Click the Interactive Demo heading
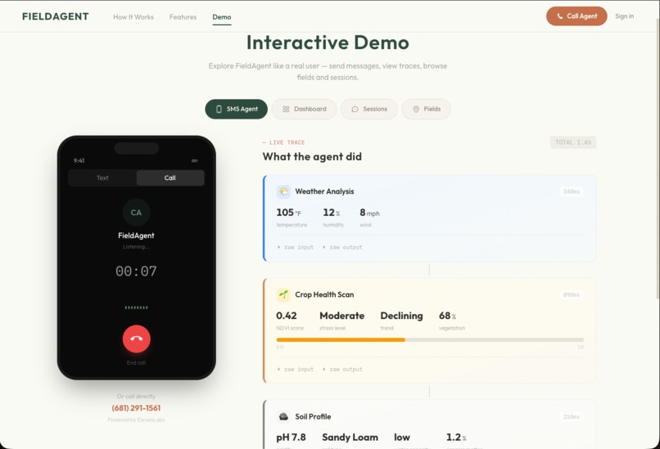 pyautogui.click(x=328, y=43)
